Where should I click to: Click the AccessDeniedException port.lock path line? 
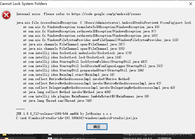(x=104, y=23)
